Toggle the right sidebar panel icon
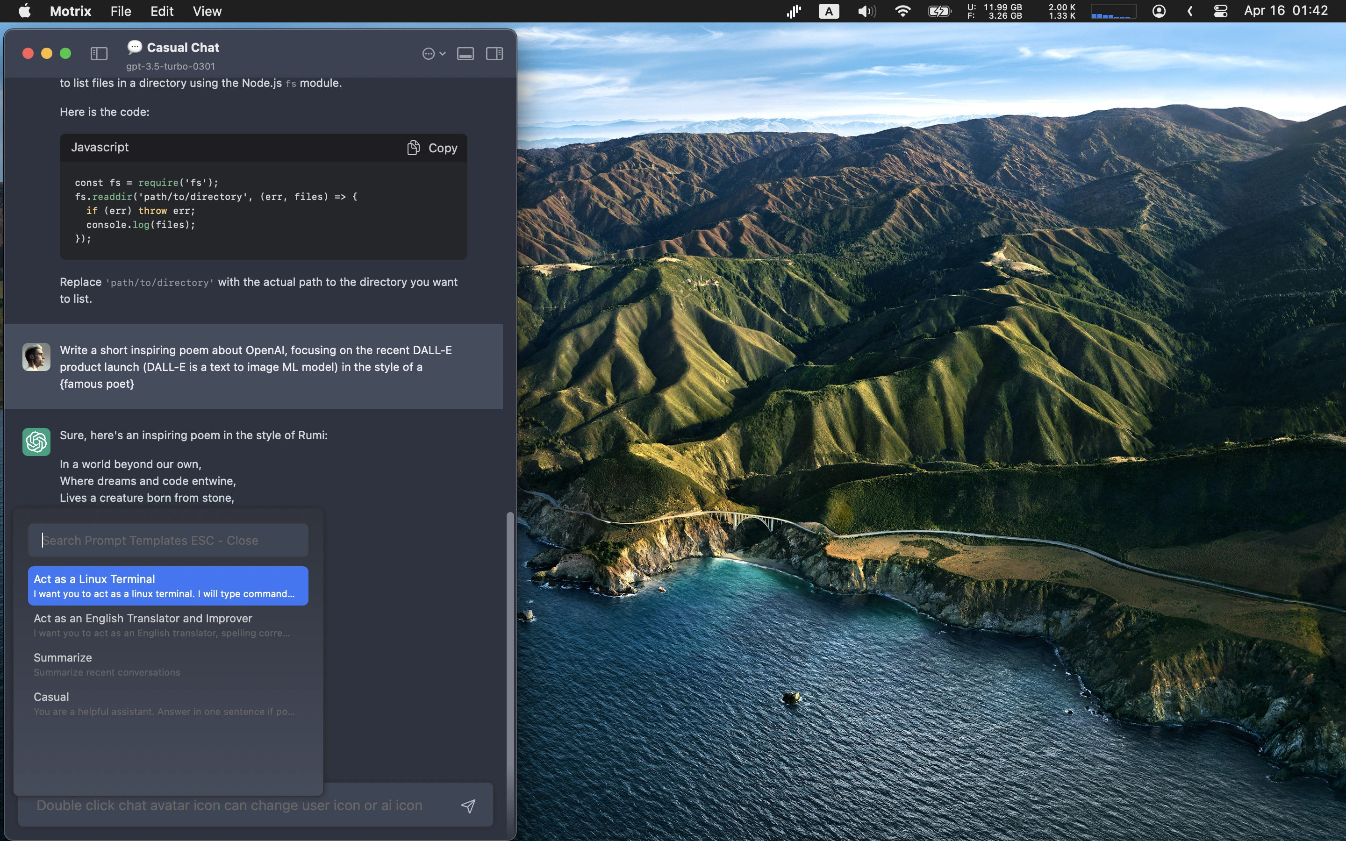The image size is (1346, 841). (x=494, y=53)
